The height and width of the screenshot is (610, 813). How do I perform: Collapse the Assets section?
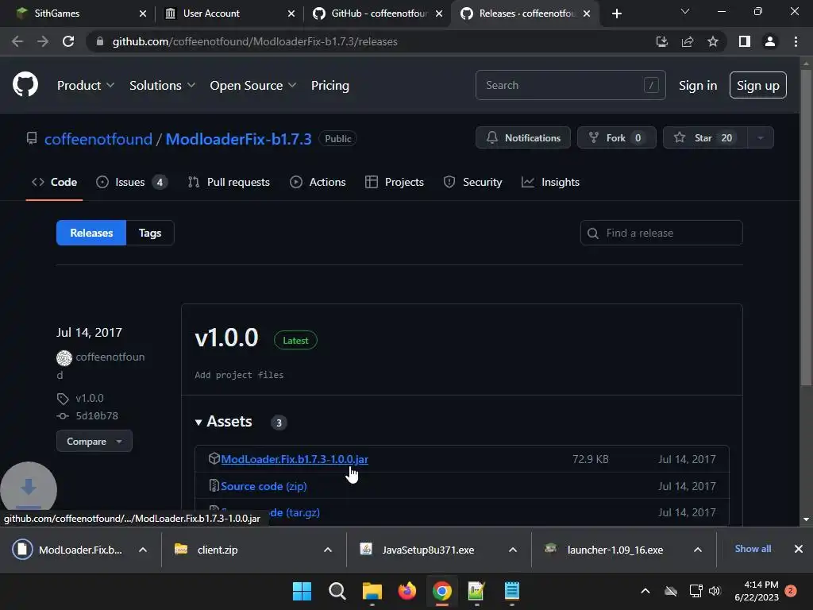coord(223,421)
